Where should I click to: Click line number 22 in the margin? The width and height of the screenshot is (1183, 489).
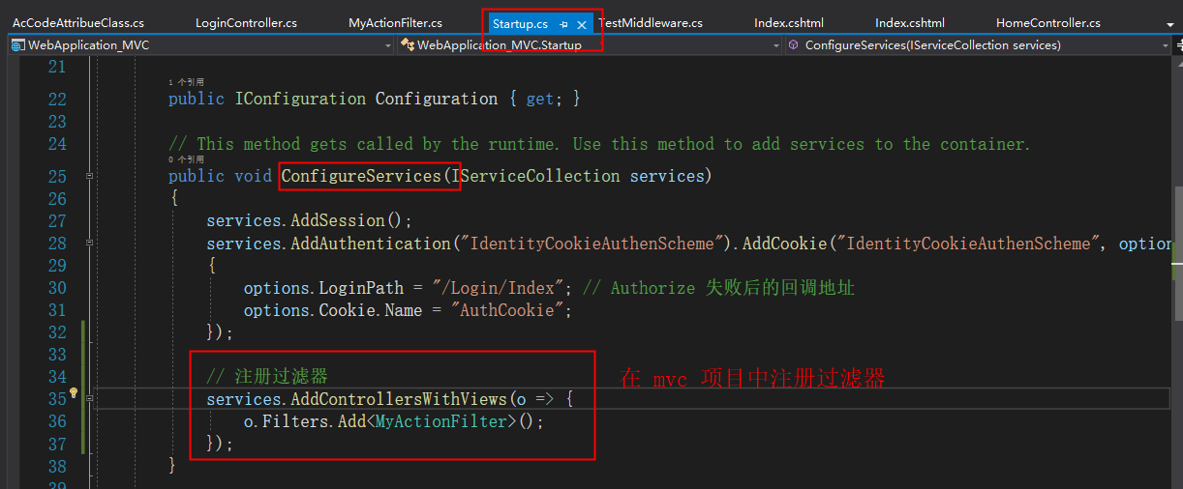pos(56,99)
